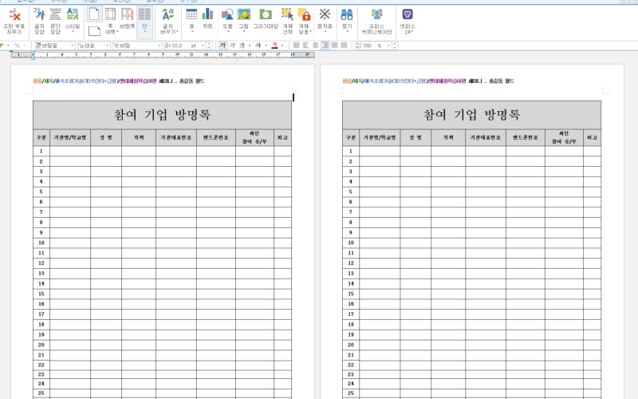Click title 참여 기업 방명록 on left page

(x=162, y=115)
